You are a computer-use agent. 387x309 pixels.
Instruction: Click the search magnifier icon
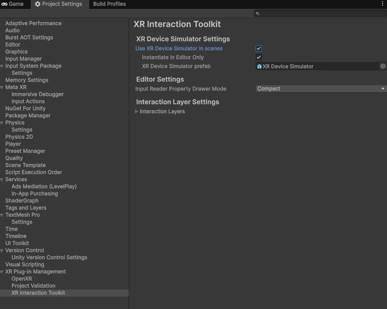(257, 14)
